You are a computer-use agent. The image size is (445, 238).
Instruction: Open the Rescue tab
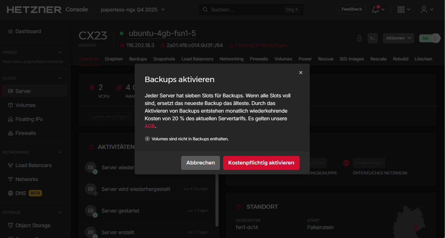[325, 59]
